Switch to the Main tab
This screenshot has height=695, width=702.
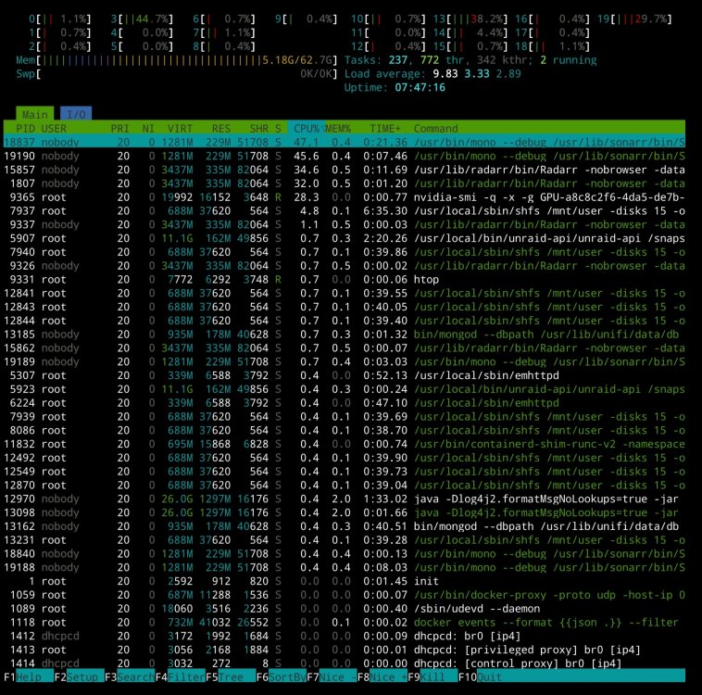click(35, 114)
